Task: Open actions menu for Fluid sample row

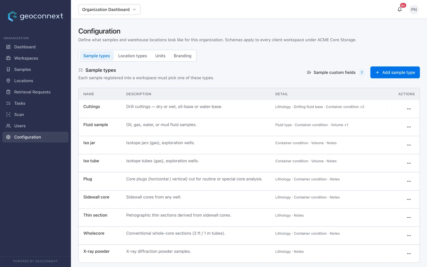Action: click(x=409, y=127)
